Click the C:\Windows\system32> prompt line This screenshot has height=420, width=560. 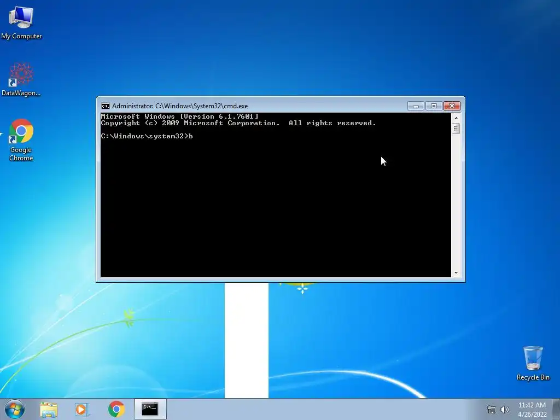point(147,136)
